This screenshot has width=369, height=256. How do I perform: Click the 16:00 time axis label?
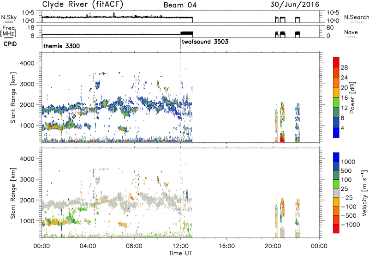226,246
